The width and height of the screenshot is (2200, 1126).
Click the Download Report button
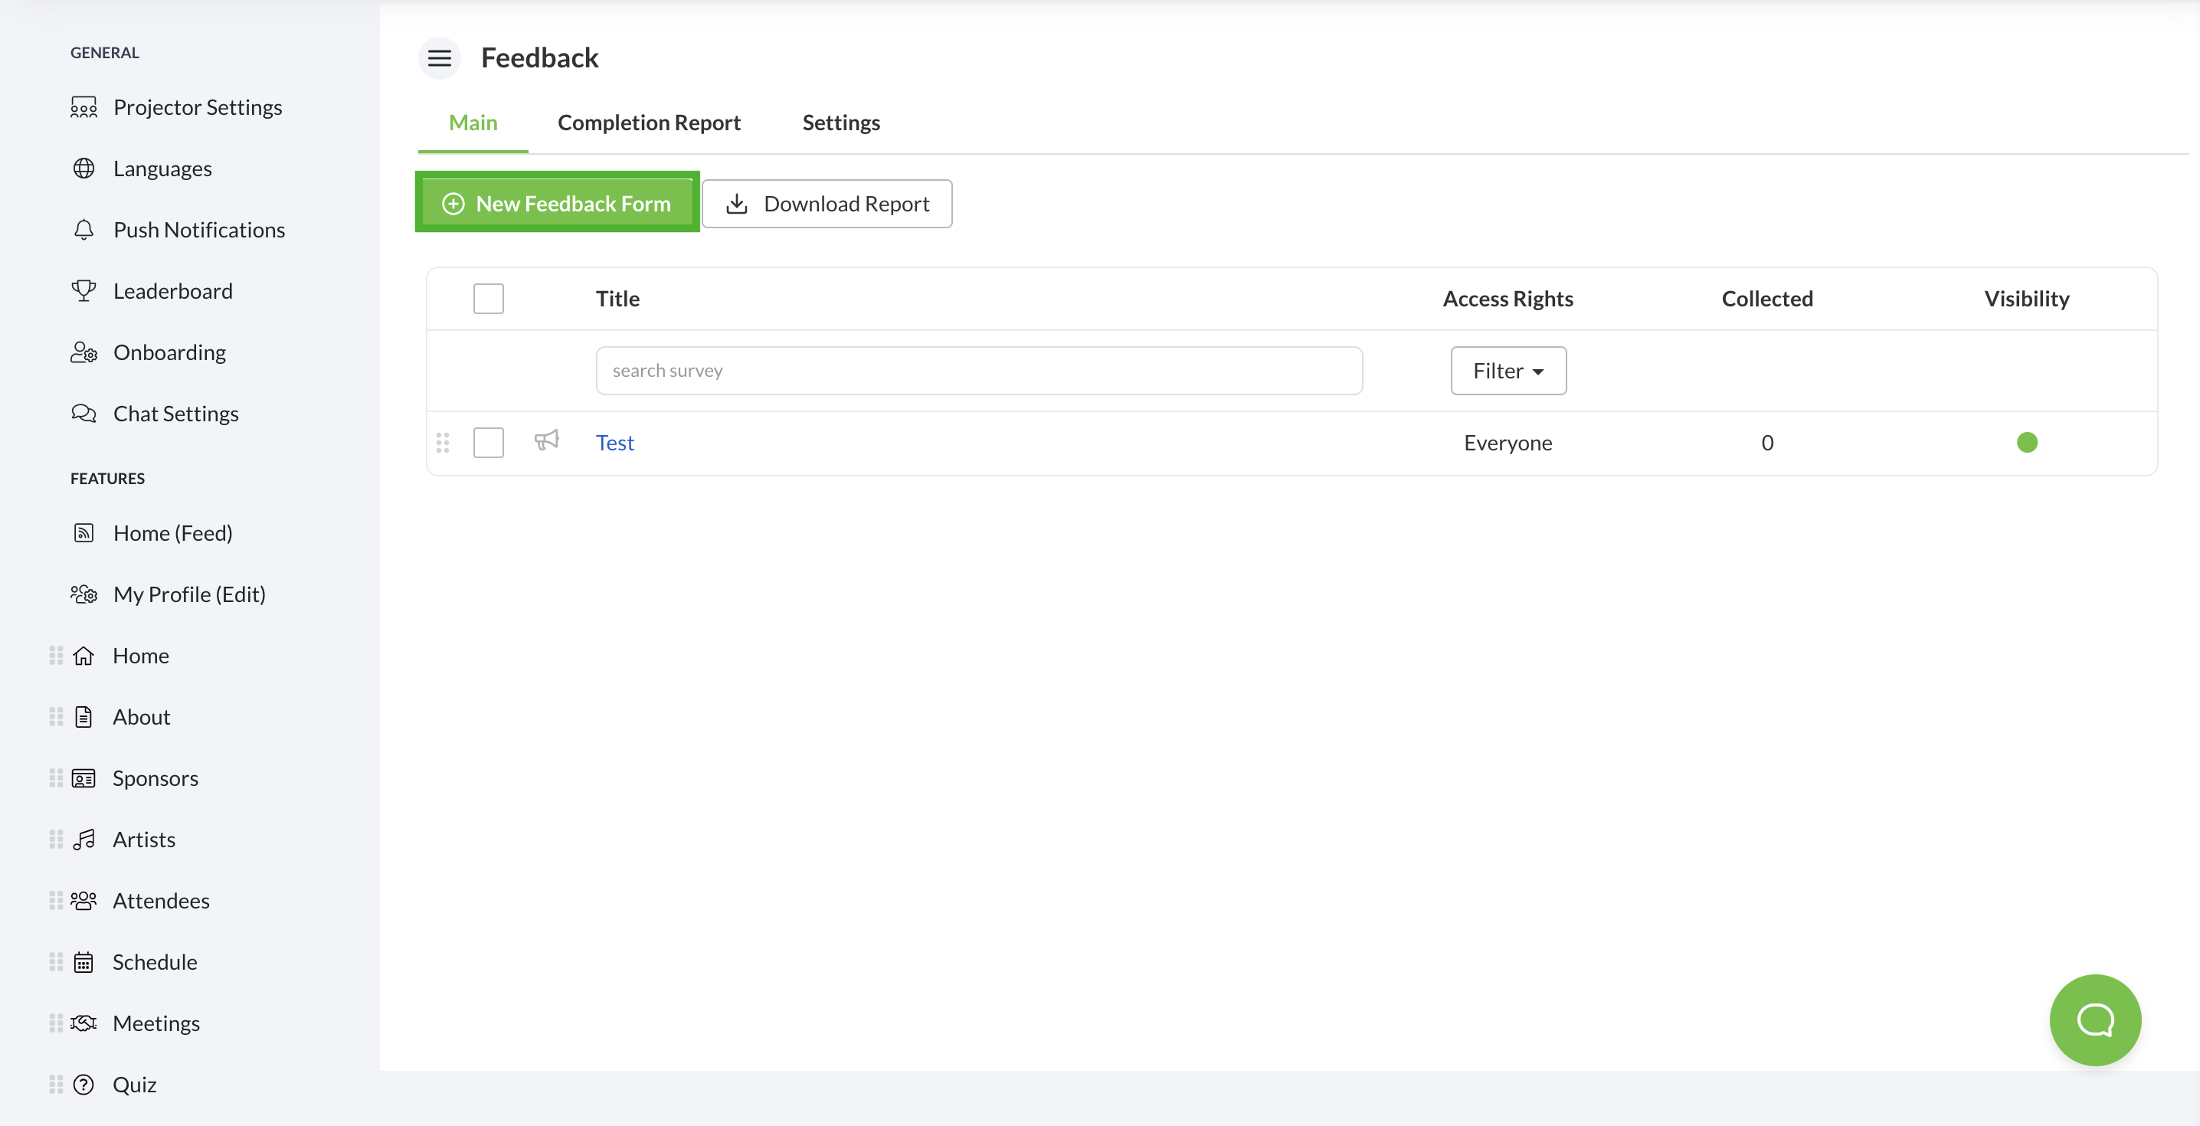[827, 203]
